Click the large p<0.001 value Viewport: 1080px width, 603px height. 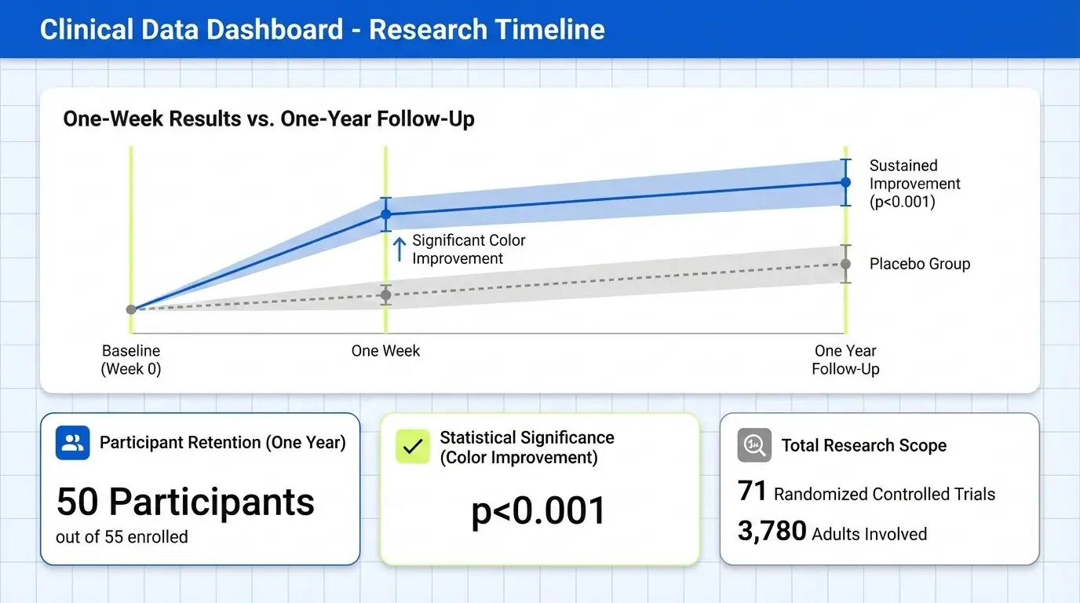tap(538, 511)
